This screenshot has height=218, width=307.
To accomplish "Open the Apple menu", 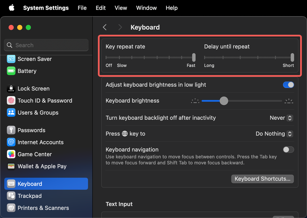I will click(x=12, y=8).
